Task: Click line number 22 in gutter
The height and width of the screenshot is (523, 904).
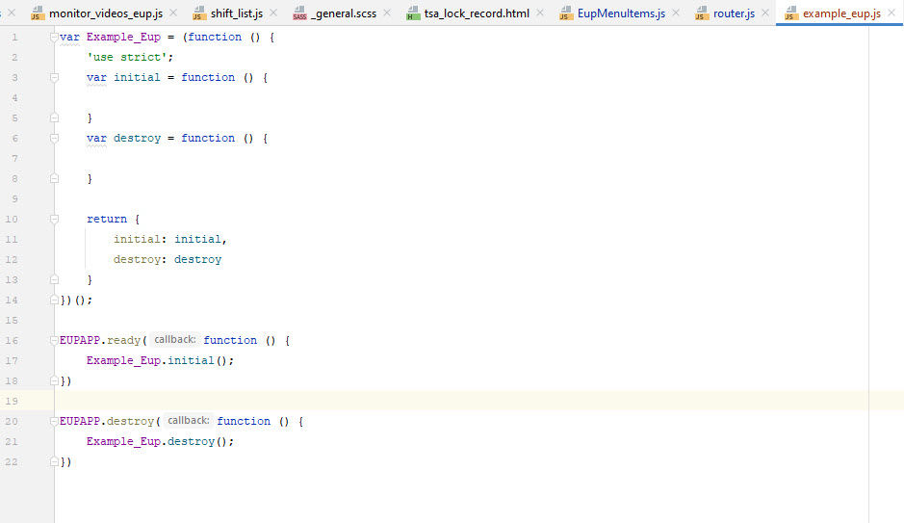Action: (x=12, y=461)
